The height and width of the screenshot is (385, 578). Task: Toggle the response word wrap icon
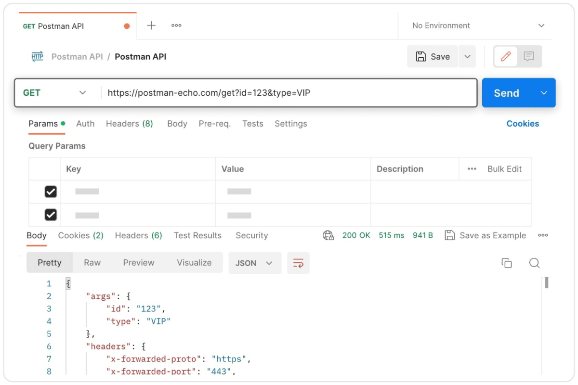[298, 263]
